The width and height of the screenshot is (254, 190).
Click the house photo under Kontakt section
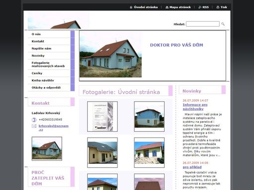pyautogui.click(x=47, y=148)
